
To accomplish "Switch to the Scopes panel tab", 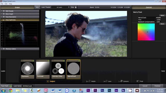I will click(17, 7).
